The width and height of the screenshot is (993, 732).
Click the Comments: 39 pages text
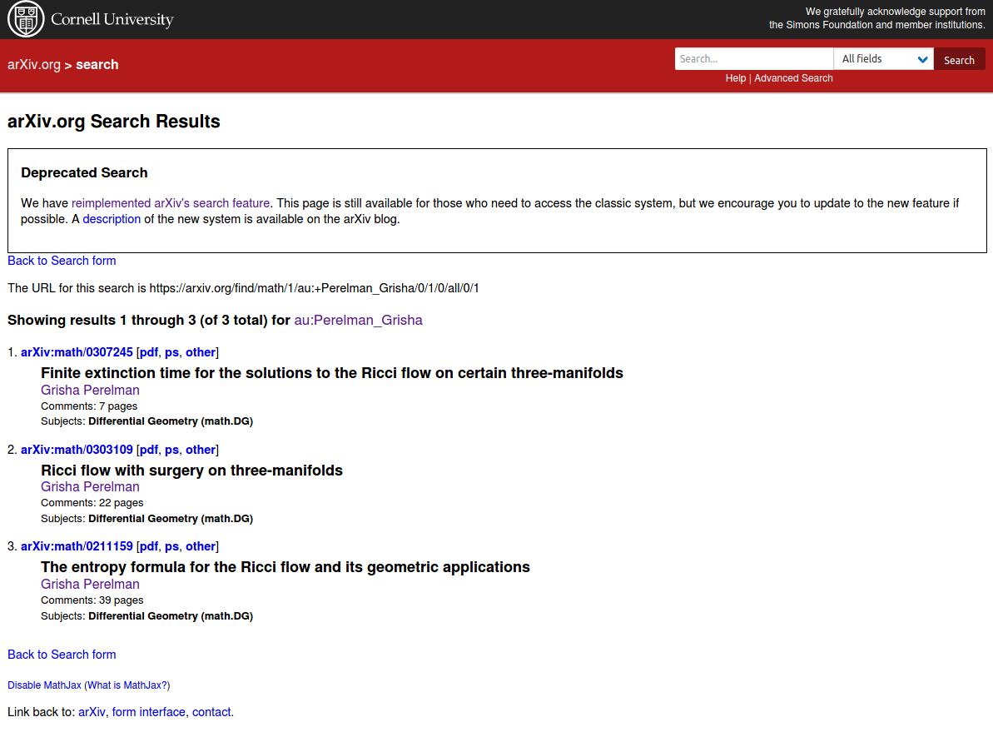click(92, 600)
